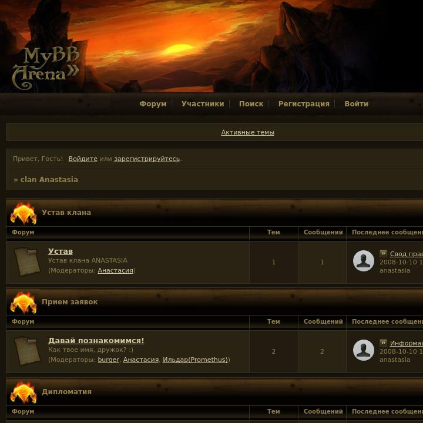Viewport: 423px width, 423px height.
Task: Click flame icon beside Прием заявок category
Action: 23,303
